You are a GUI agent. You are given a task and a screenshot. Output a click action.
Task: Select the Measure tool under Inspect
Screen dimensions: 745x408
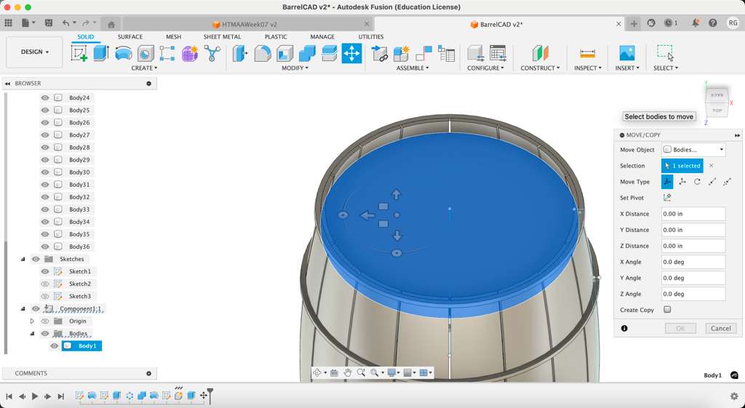click(x=587, y=53)
